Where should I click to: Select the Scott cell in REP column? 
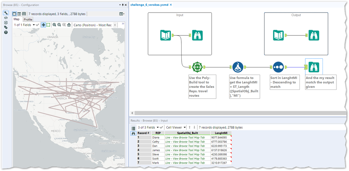tap(158, 158)
